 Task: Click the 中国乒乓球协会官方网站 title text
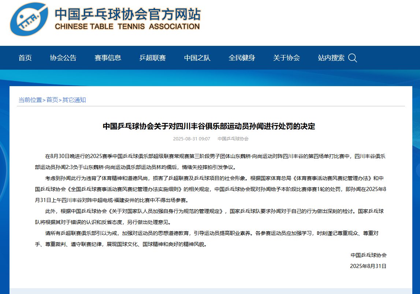point(128,14)
